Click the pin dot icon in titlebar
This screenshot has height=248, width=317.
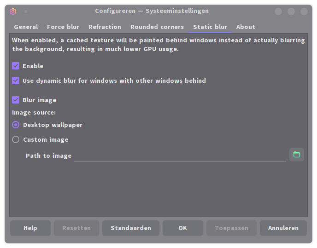26,11
